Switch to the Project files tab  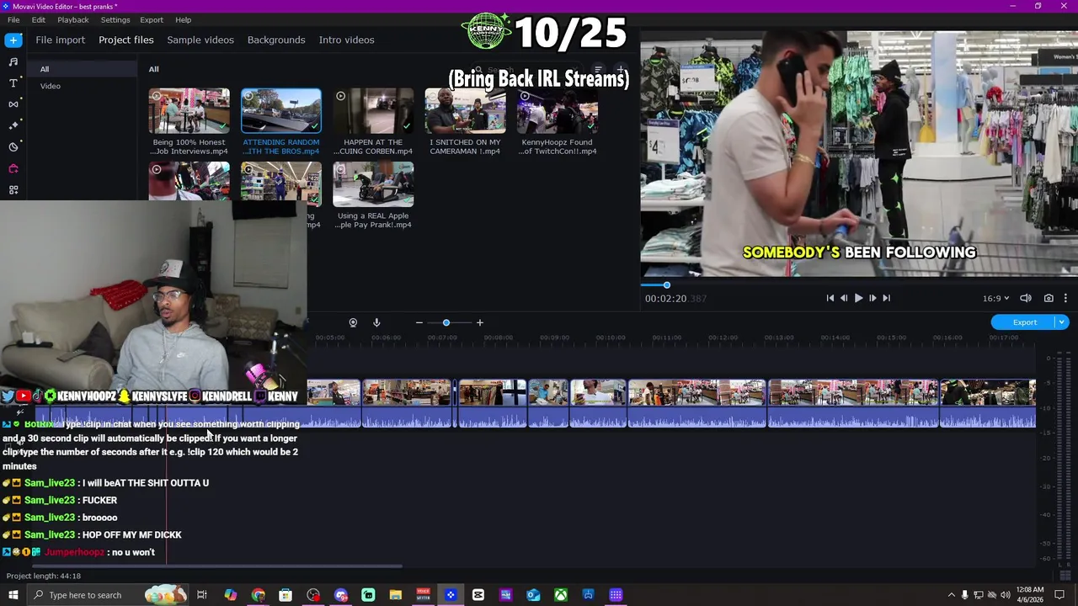[126, 40]
